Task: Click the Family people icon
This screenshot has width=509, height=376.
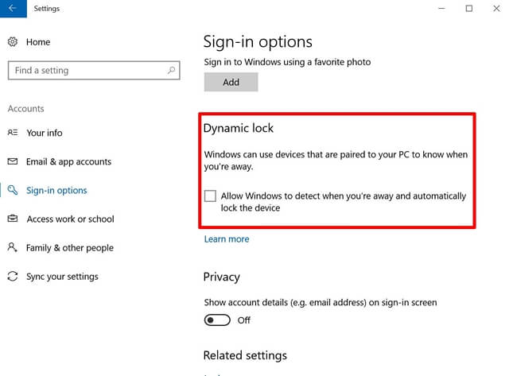Action: [13, 247]
